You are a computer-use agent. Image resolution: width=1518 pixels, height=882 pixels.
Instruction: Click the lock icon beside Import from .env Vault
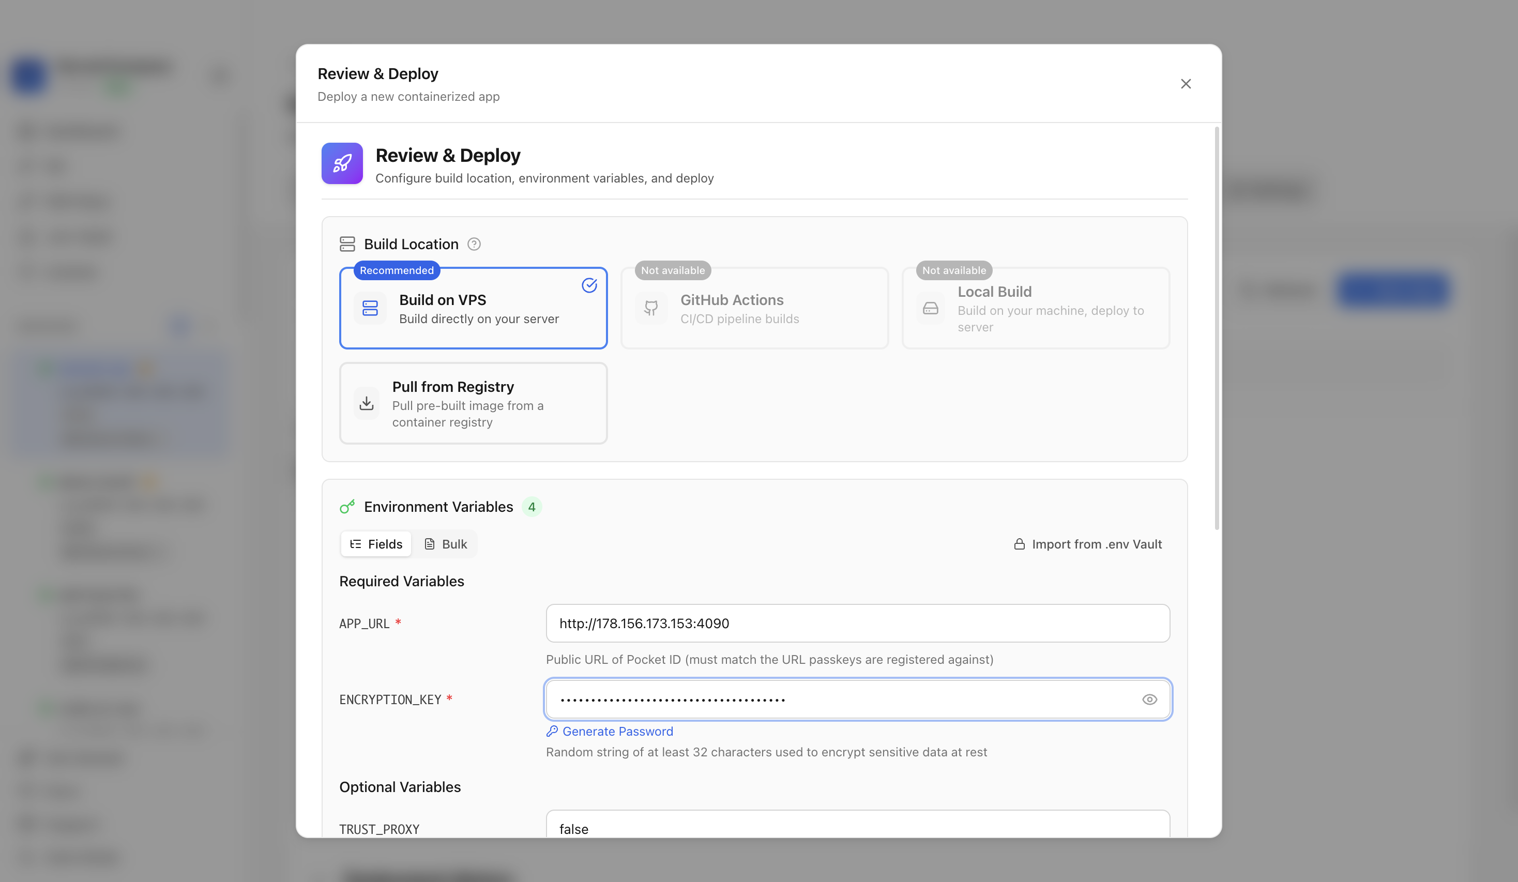pyautogui.click(x=1019, y=544)
